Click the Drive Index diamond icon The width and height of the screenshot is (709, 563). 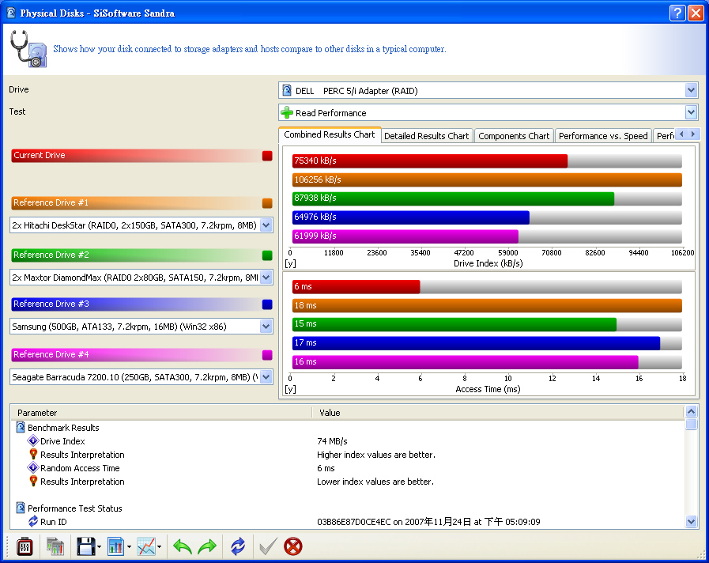tap(32, 441)
